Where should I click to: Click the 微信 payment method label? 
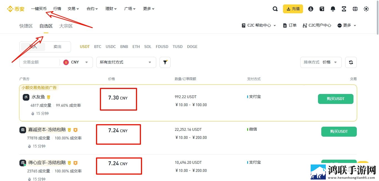(x=253, y=129)
